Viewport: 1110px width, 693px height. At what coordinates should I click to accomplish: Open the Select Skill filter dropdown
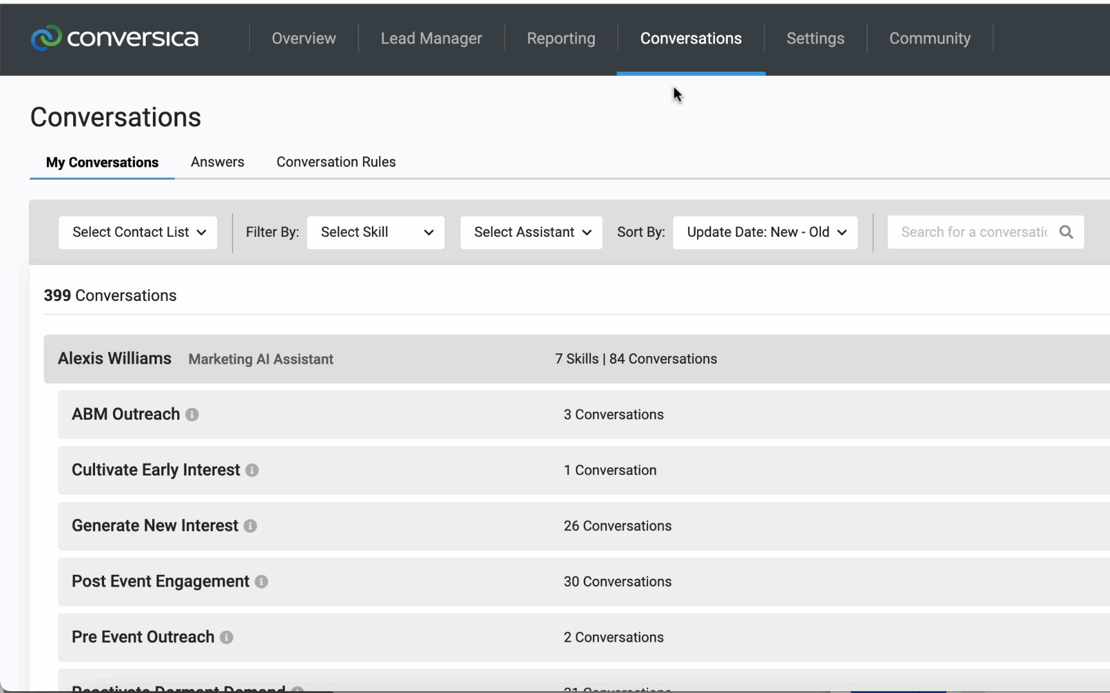tap(376, 232)
